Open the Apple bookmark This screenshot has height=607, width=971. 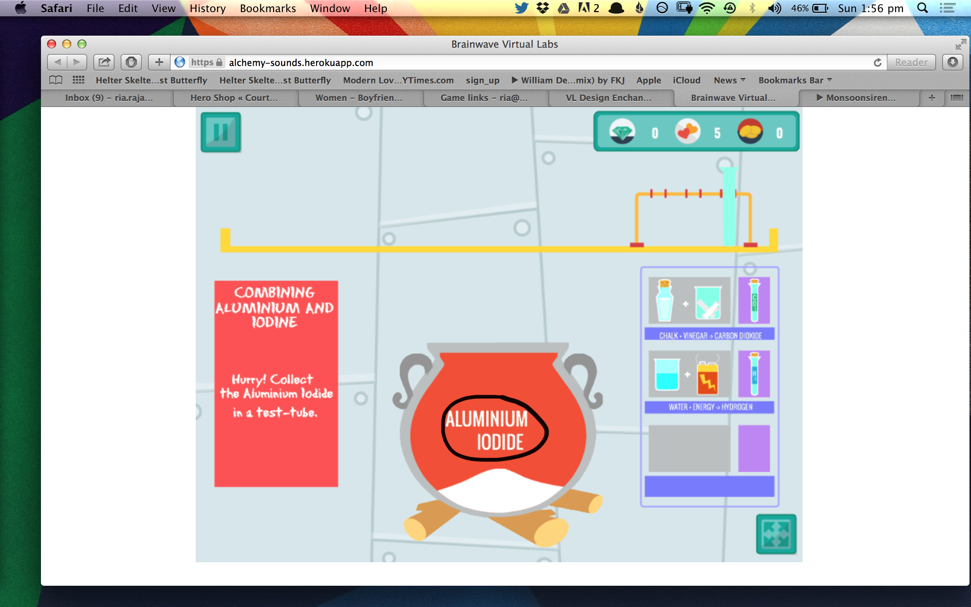coord(648,80)
